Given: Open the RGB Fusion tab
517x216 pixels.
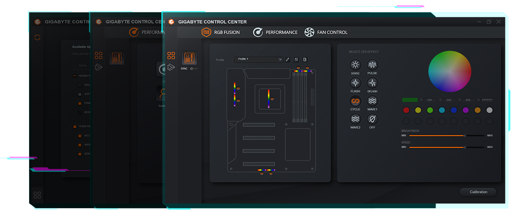Looking at the screenshot, I should pyautogui.click(x=221, y=32).
